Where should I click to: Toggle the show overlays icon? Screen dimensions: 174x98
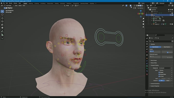coord(130,6)
